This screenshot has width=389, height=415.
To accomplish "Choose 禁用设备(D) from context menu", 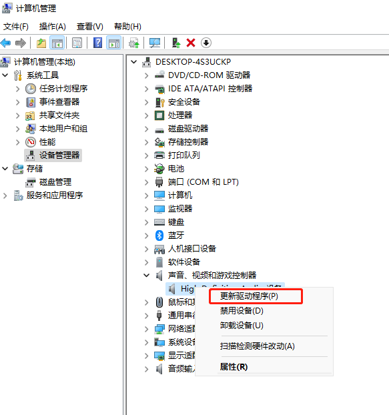I will pyautogui.click(x=242, y=310).
